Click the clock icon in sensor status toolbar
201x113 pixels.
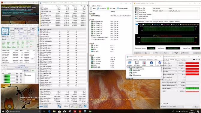71,106
